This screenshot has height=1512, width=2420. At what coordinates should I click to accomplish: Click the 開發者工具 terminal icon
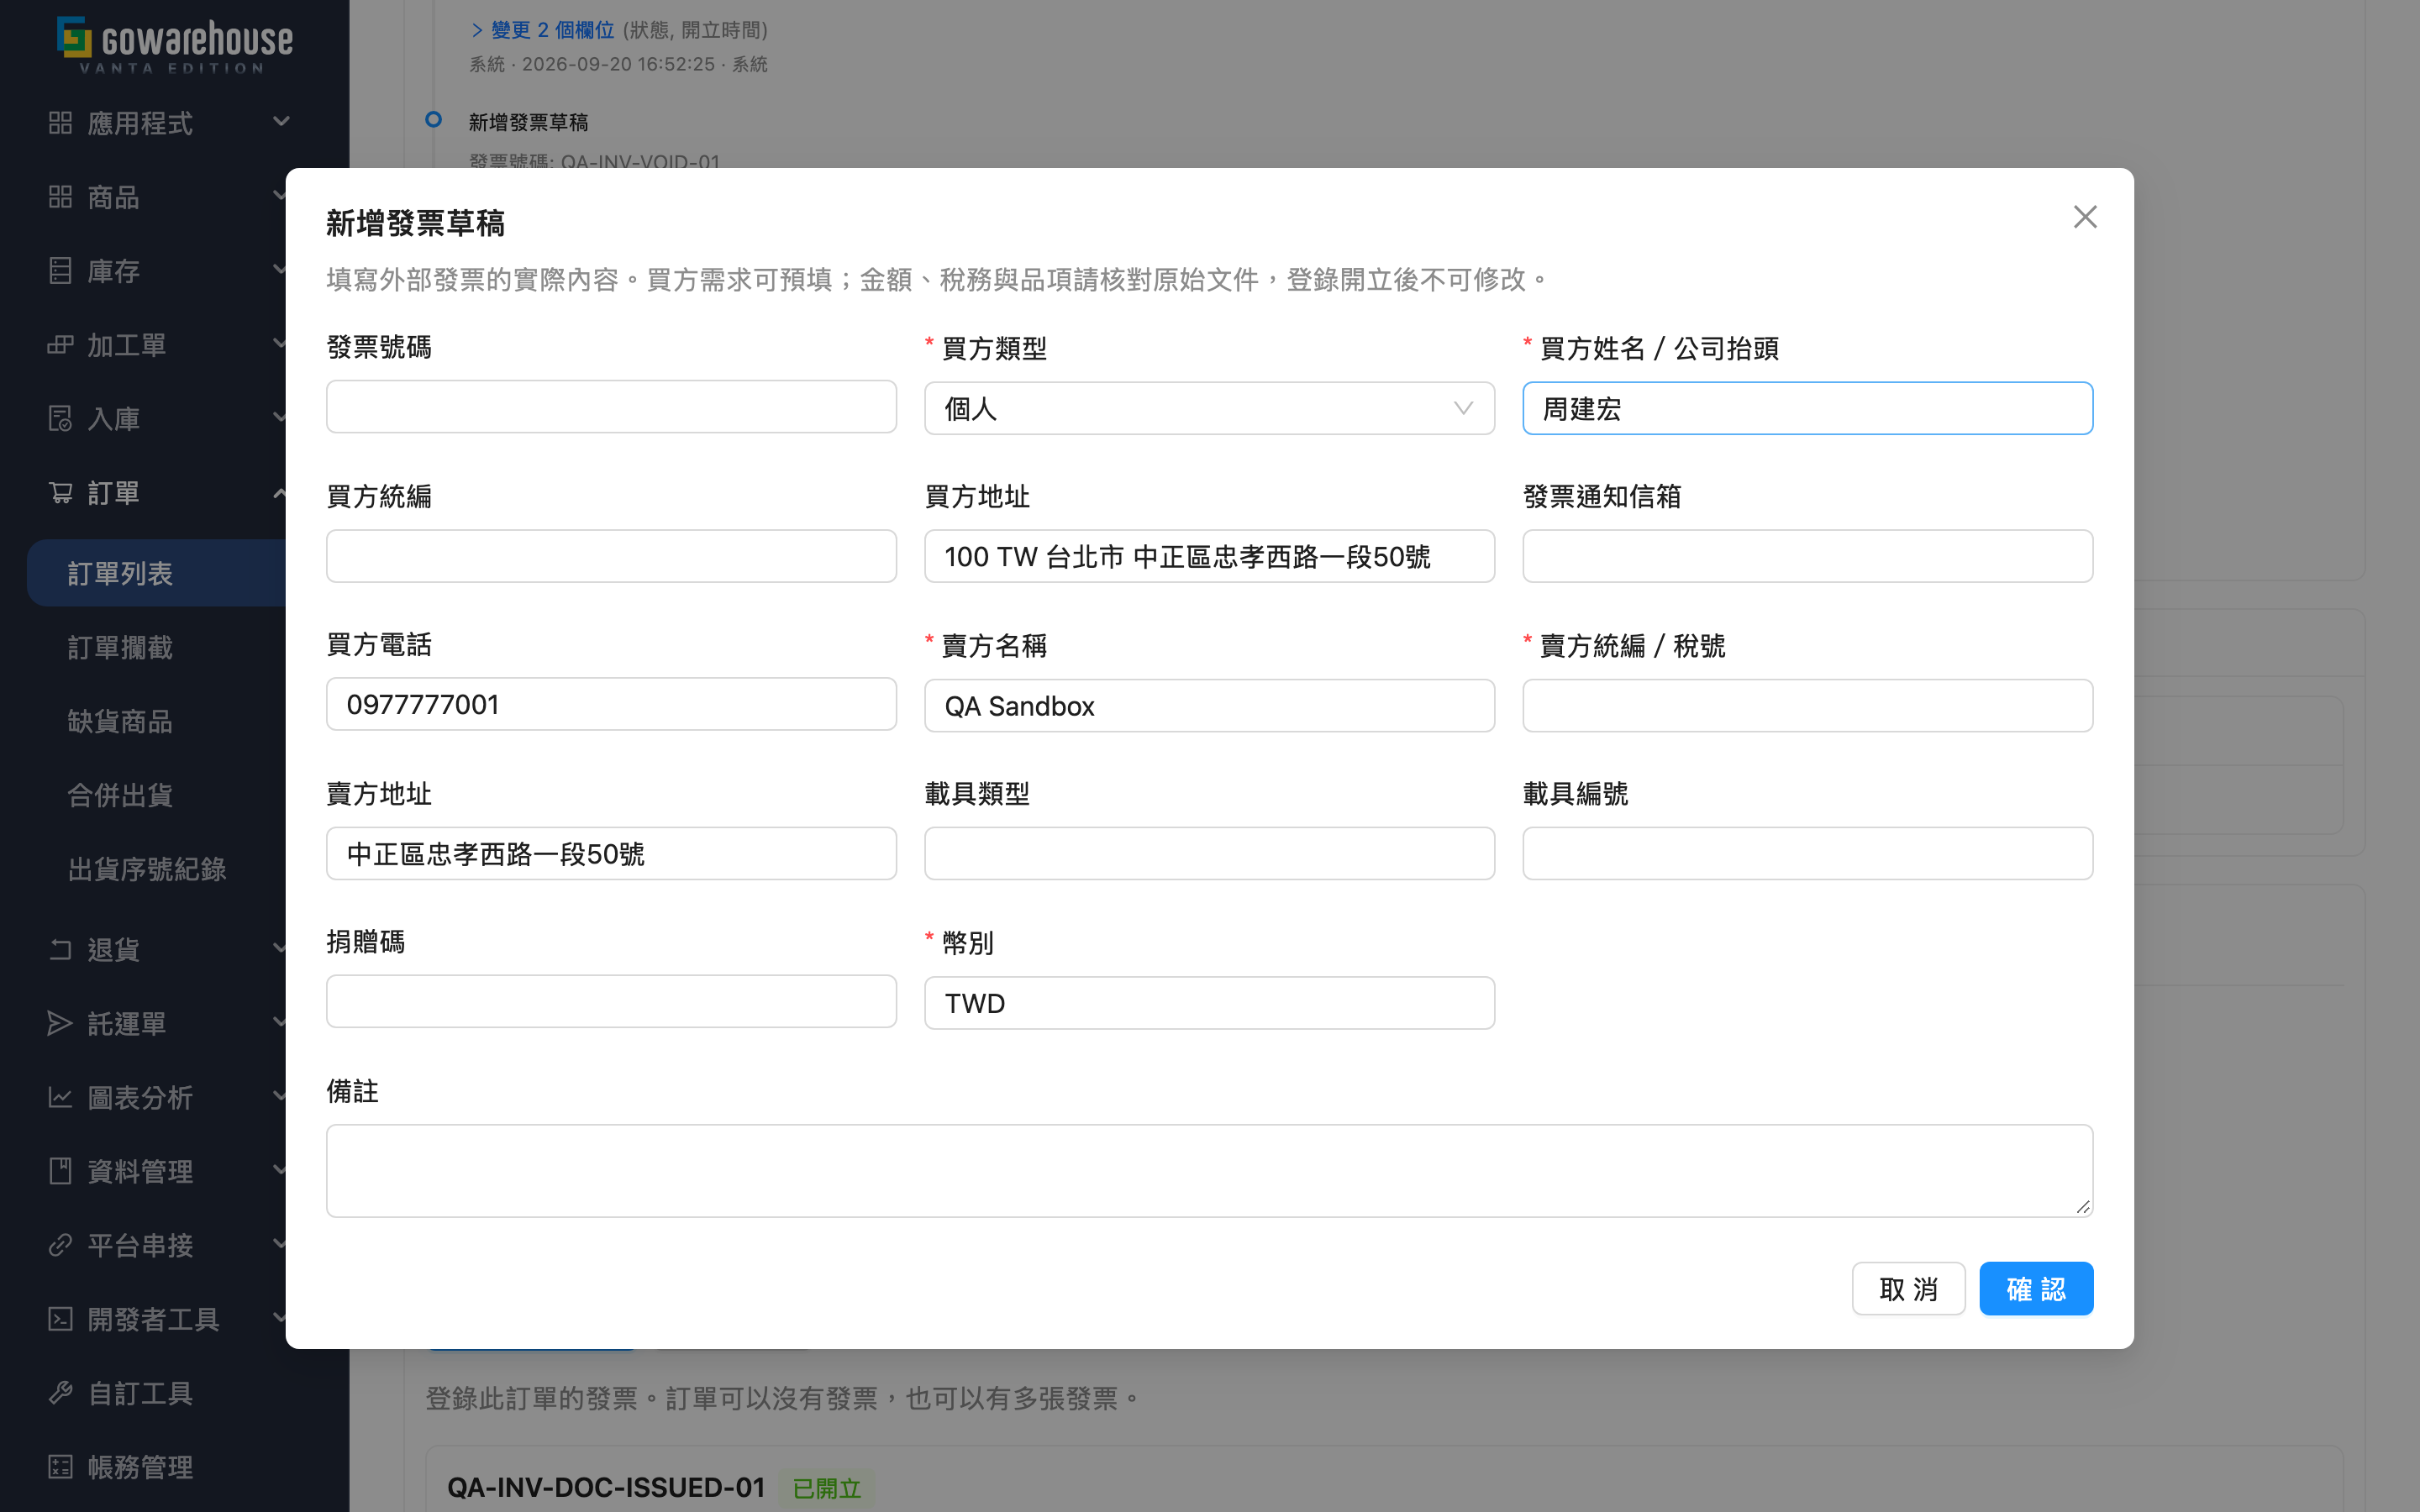click(x=60, y=1319)
